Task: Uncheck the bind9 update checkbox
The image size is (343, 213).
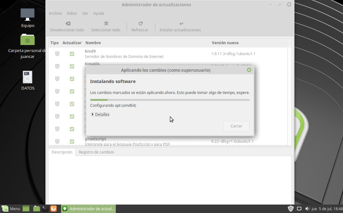Action: point(72,54)
